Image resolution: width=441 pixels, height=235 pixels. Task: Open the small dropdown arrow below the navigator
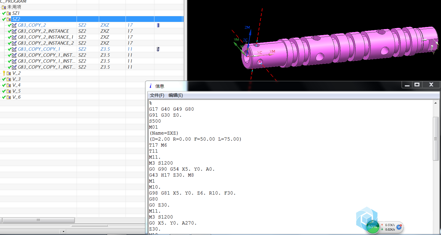(x=63, y=232)
